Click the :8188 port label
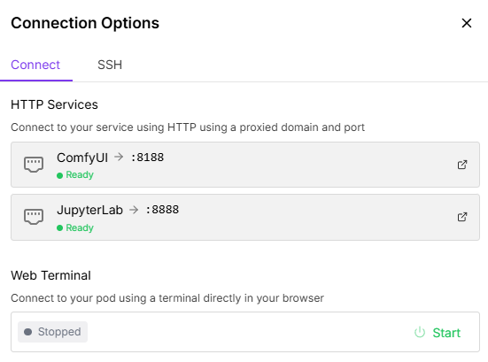 148,158
